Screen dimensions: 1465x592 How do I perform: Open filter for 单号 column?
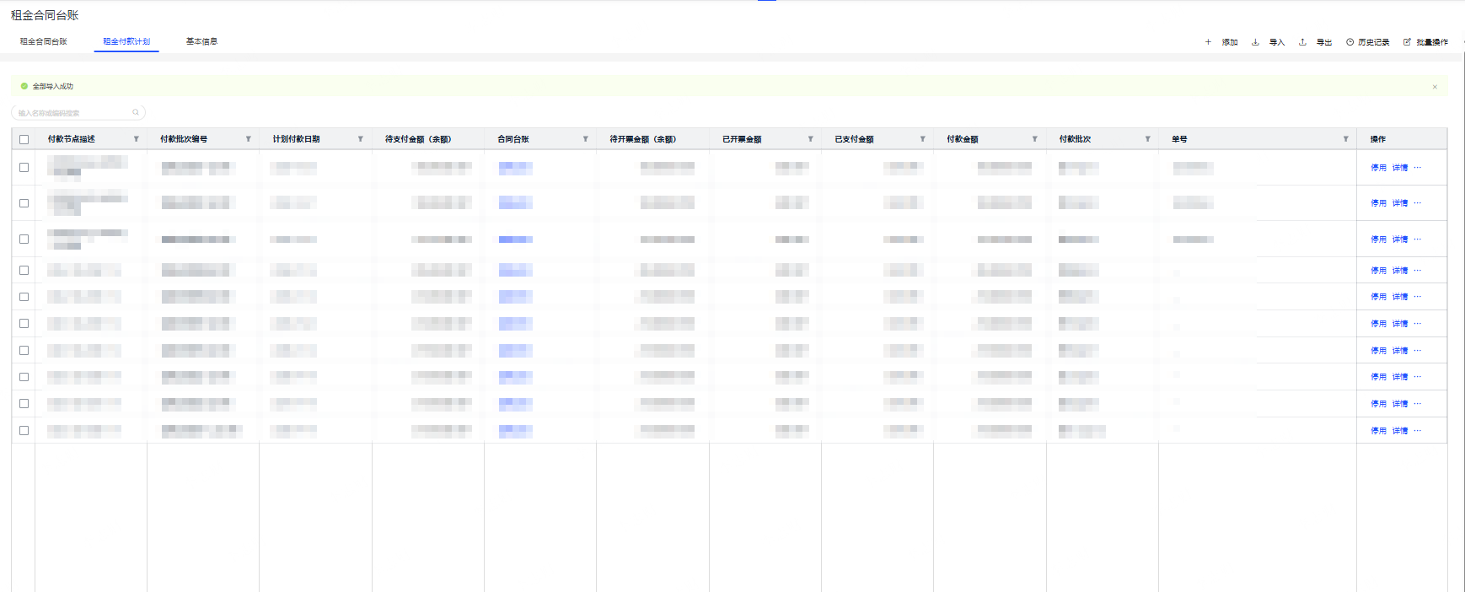click(1345, 139)
